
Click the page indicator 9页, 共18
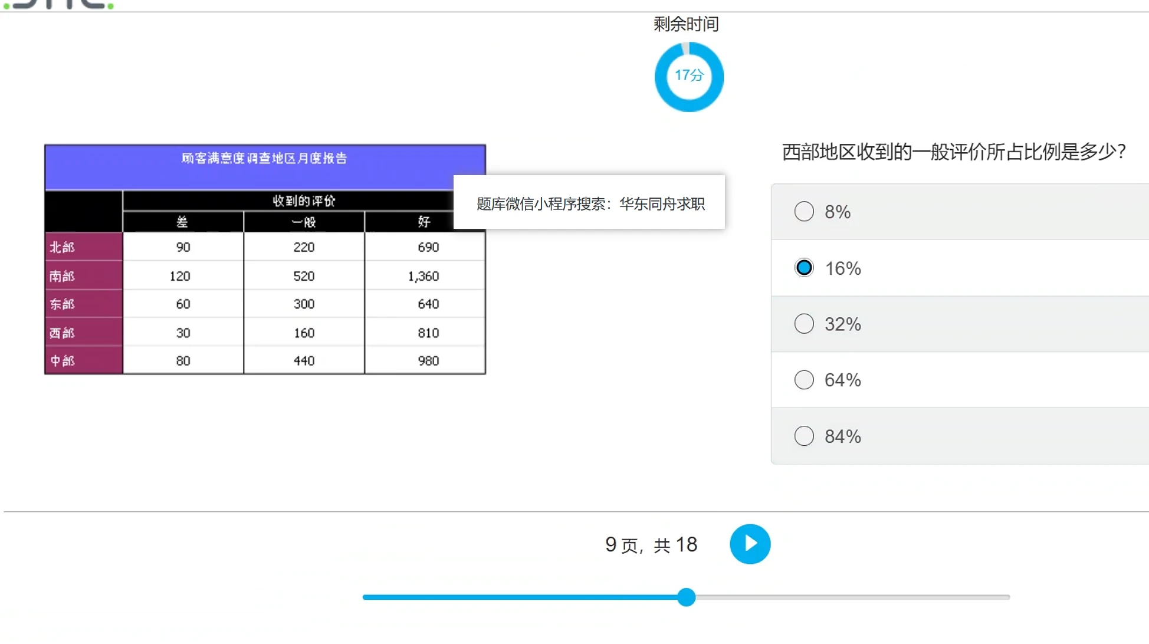651,544
